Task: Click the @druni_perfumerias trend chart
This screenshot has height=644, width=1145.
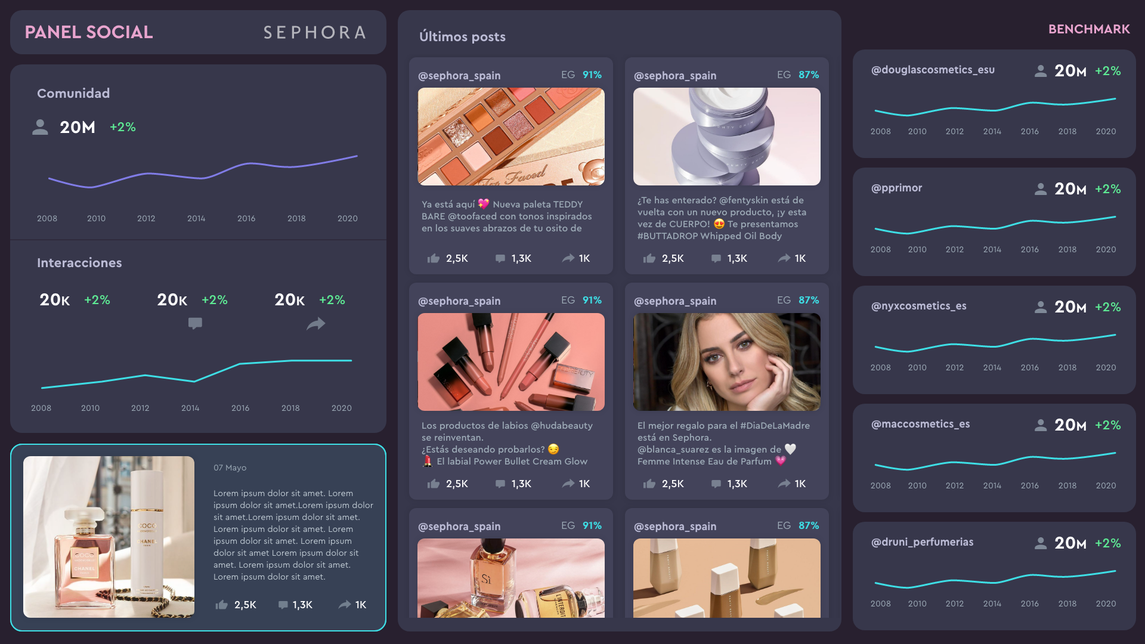Action: coord(995,579)
